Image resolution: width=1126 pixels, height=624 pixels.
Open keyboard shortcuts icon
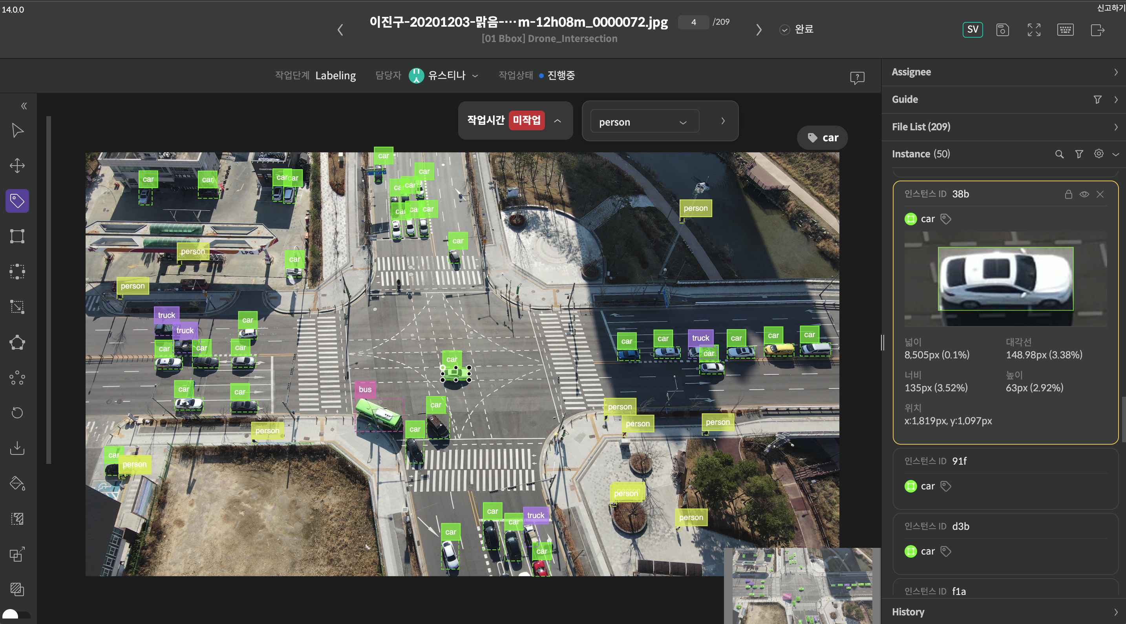click(x=1065, y=30)
